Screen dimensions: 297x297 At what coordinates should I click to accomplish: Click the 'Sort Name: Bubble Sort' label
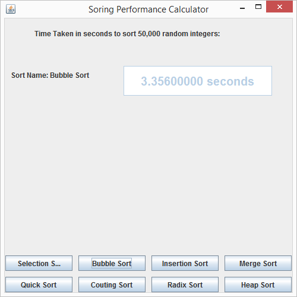50,75
